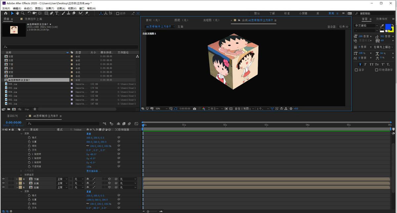
Task: Open the 50% magnification dropdown
Action: click(x=161, y=108)
